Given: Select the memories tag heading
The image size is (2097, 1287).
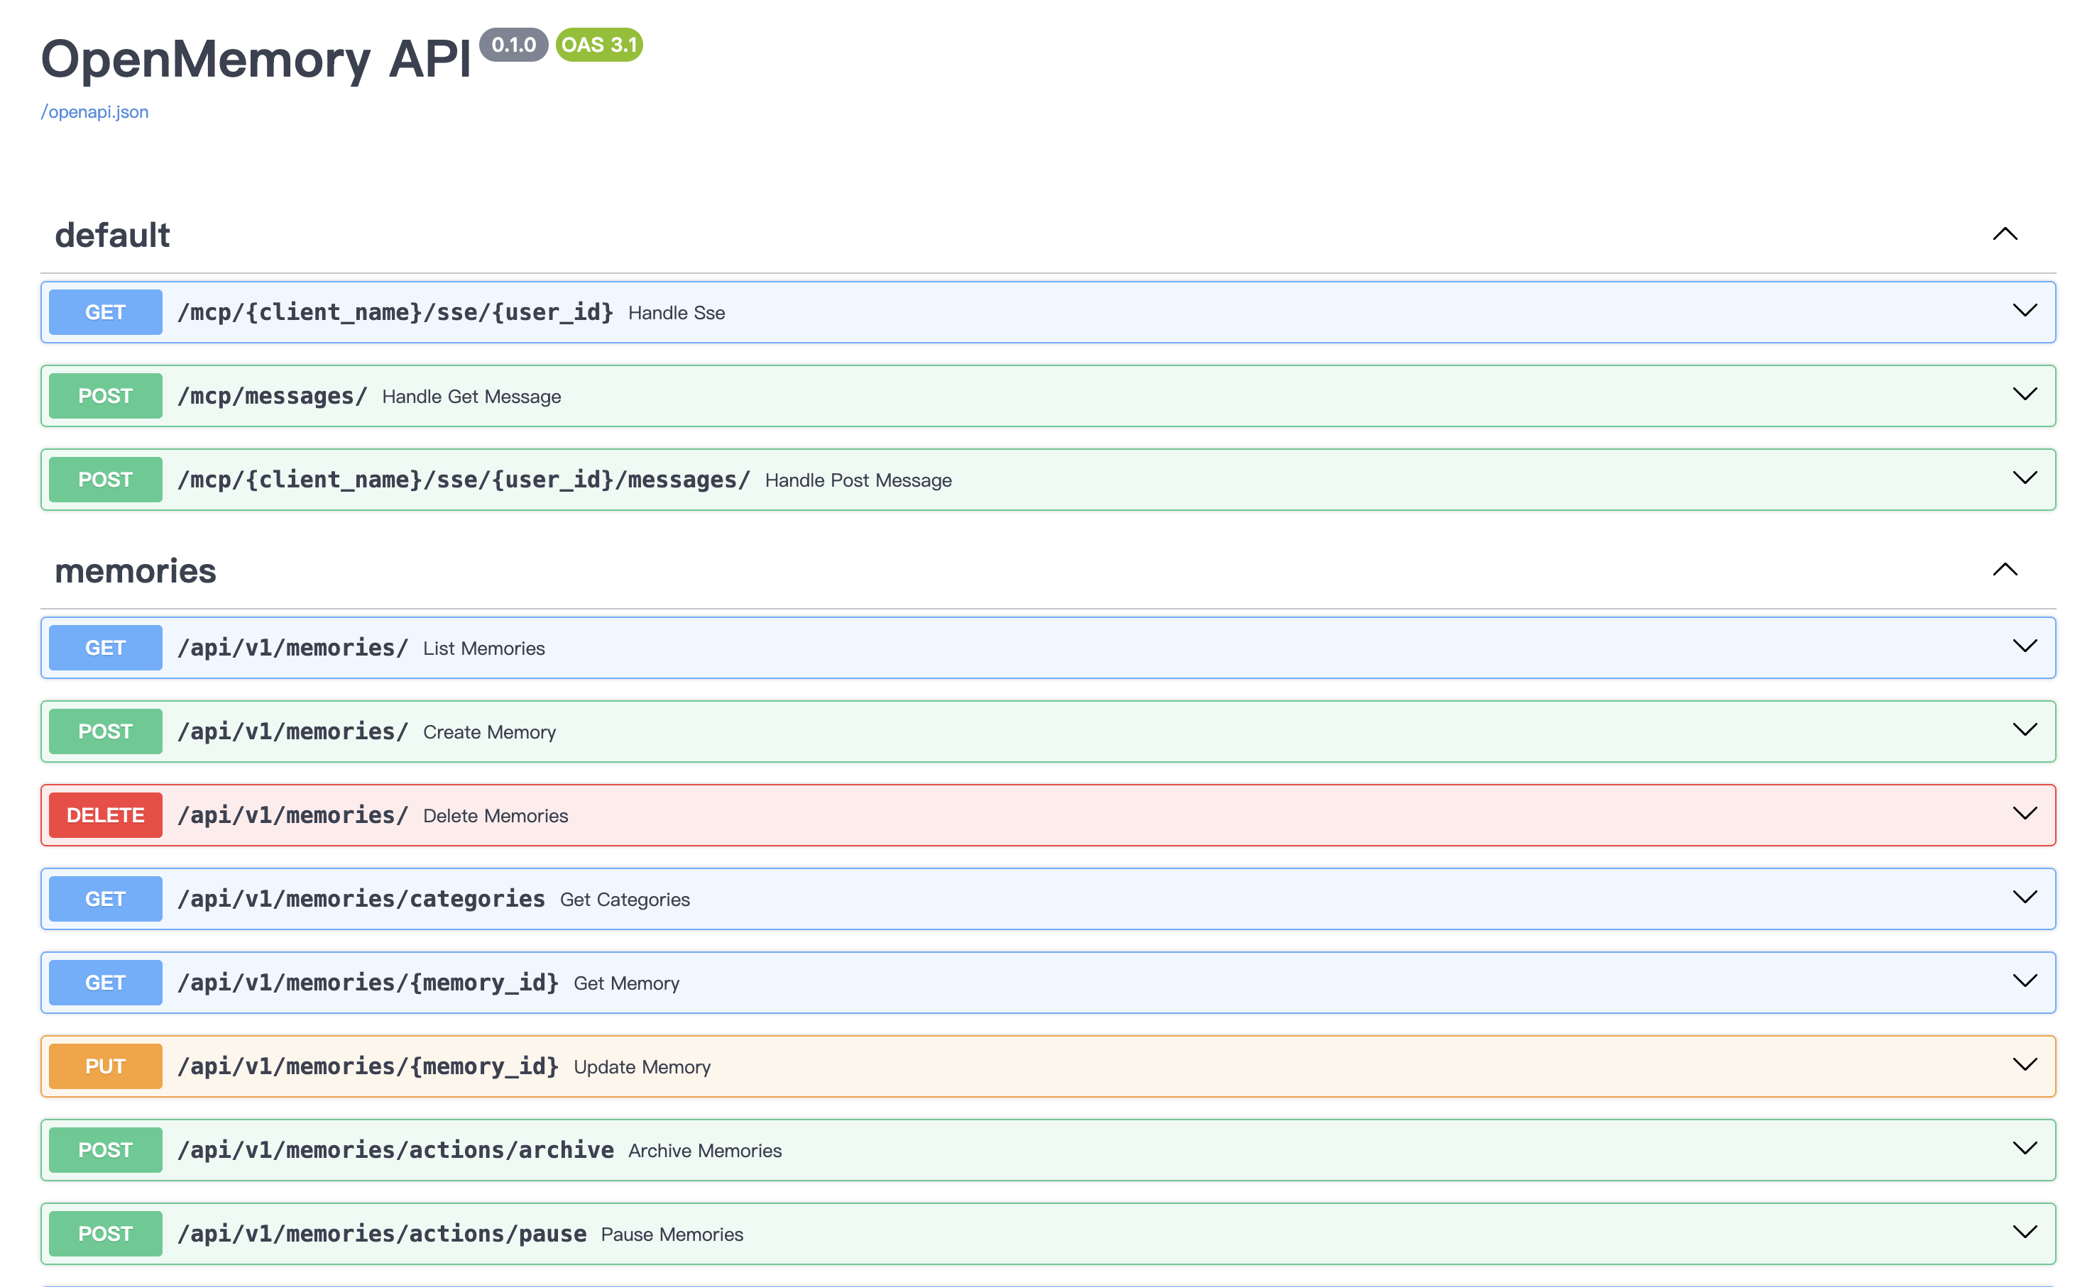Looking at the screenshot, I should pyautogui.click(x=136, y=570).
